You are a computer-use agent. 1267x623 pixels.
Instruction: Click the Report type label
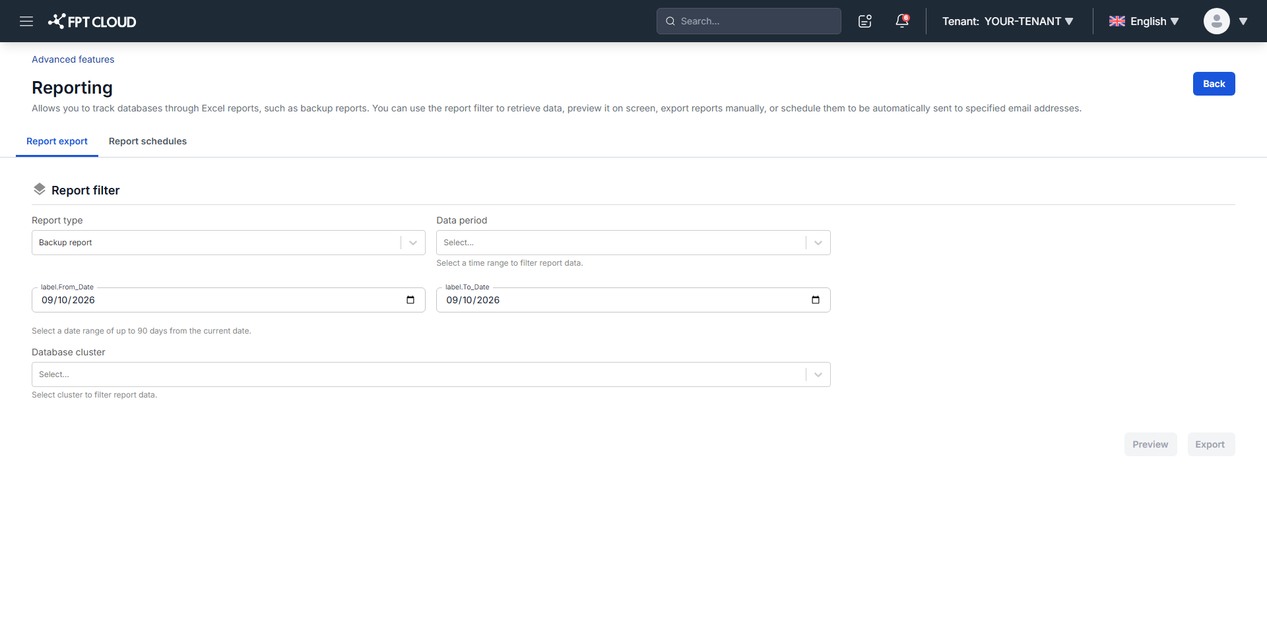tap(57, 220)
